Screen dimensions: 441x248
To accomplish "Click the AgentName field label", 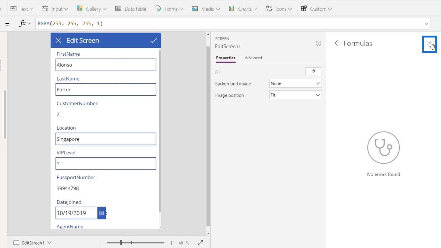I will pos(70,226).
